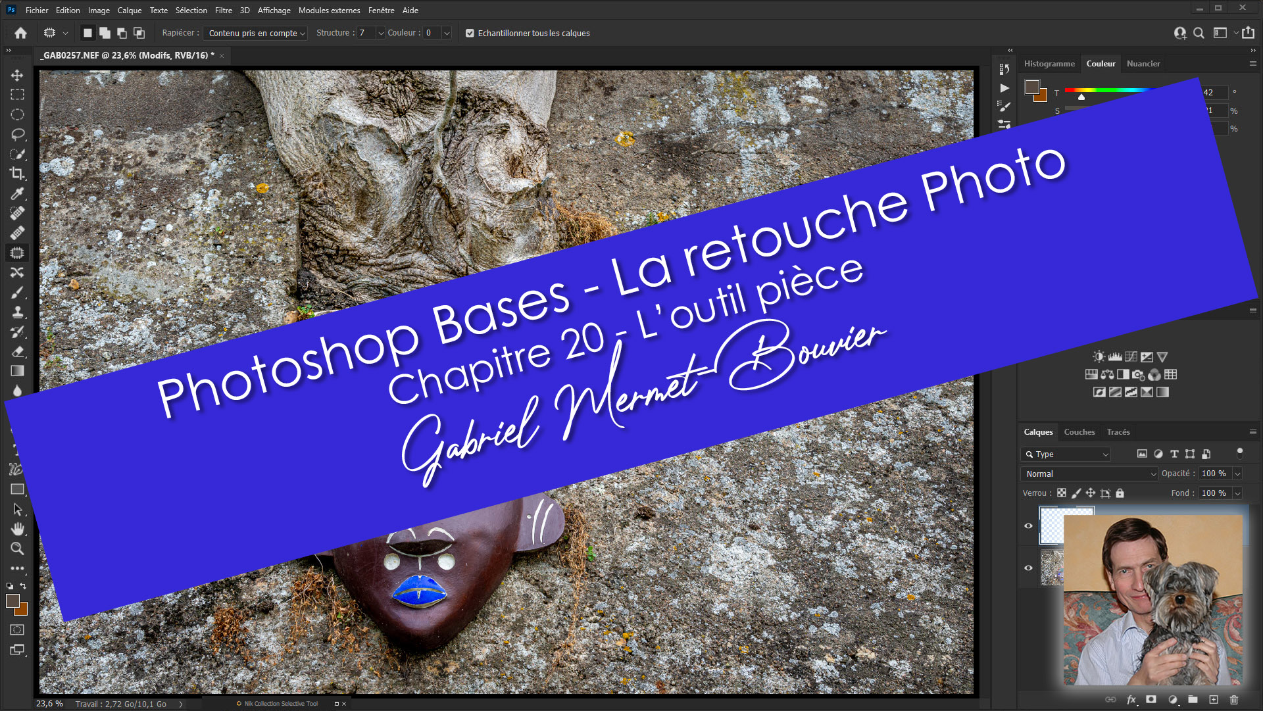Expand the Opacité value dropdown arrow
The height and width of the screenshot is (711, 1263).
point(1237,474)
